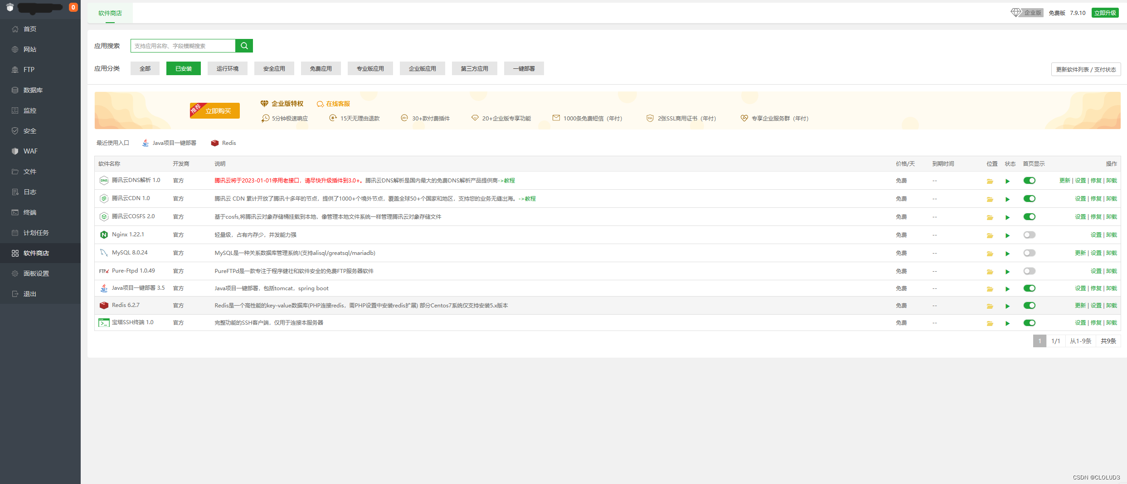
Task: Open Redis from recent entries
Action: 223,143
